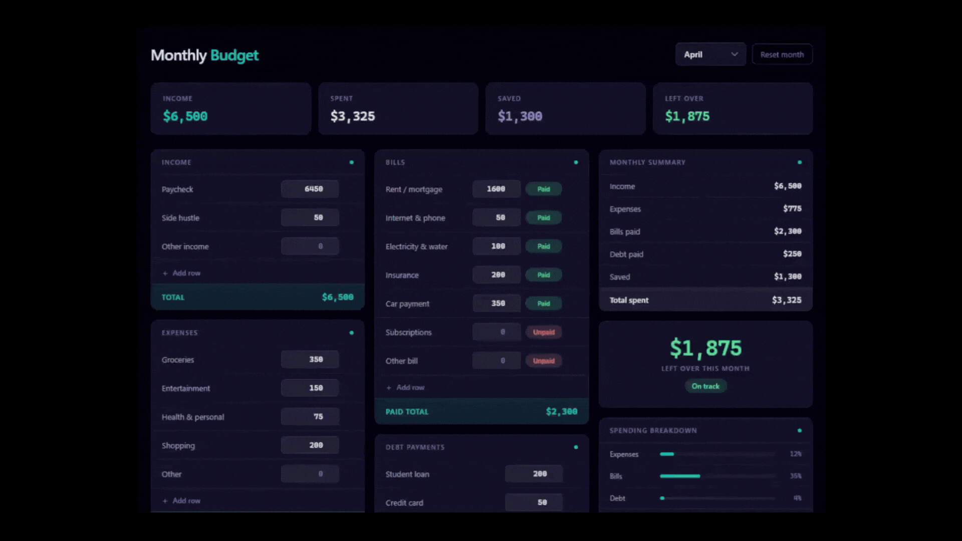
Task: Click the Expenses $775 summary row
Action: [x=705, y=208]
